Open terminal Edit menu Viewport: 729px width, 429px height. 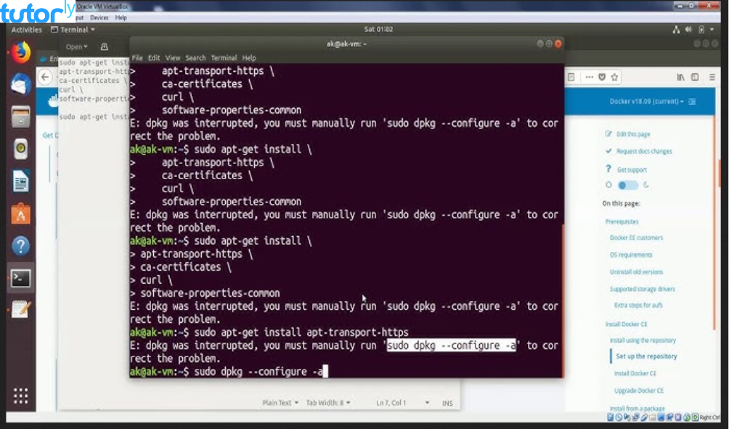pos(154,58)
